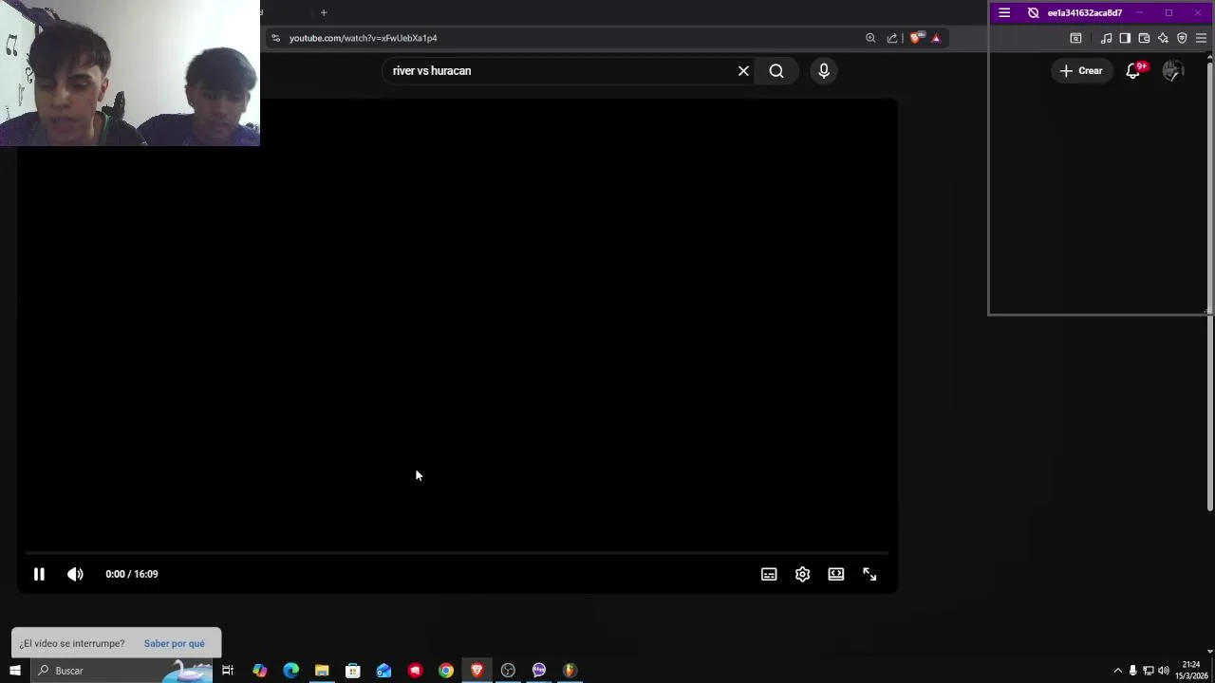Open network status tray icon
Screen dimensions: 1215x683
tap(1149, 671)
